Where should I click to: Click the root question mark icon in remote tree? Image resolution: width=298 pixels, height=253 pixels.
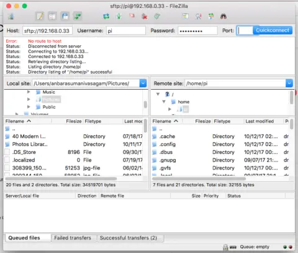[x=167, y=94]
